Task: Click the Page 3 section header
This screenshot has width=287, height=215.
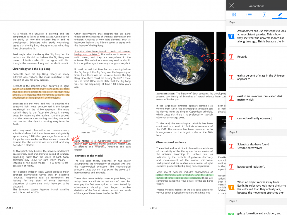Action: (x=257, y=201)
